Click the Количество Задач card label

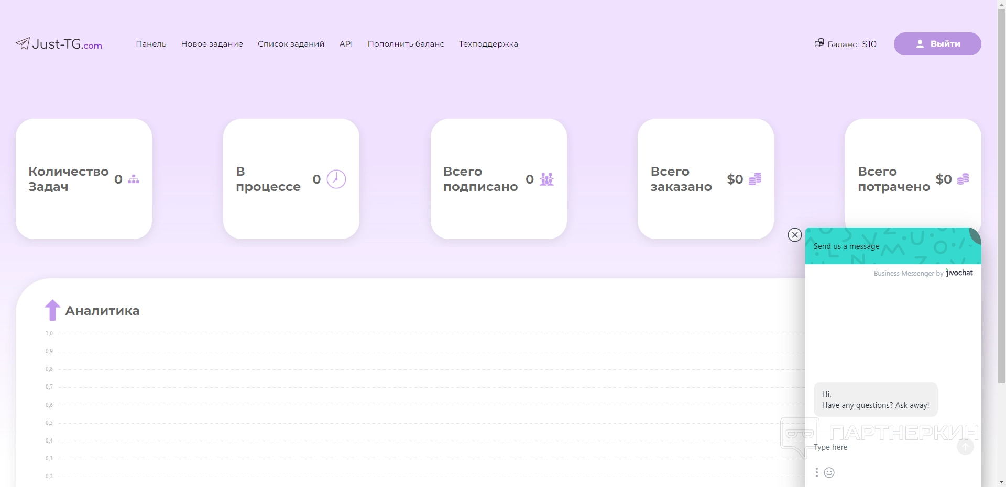point(68,179)
